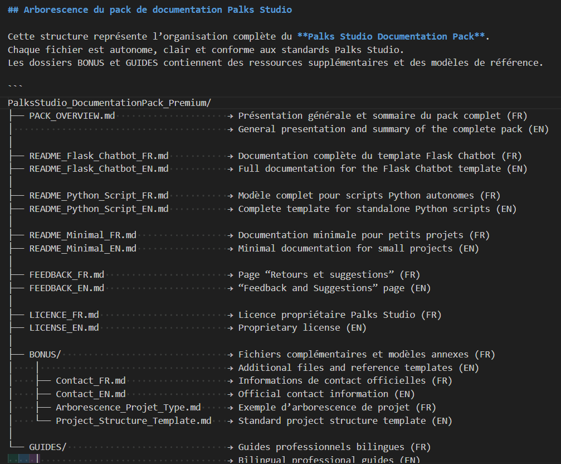Select Contact_FR.md under BONUS
This screenshot has height=464, width=561.
pos(91,381)
